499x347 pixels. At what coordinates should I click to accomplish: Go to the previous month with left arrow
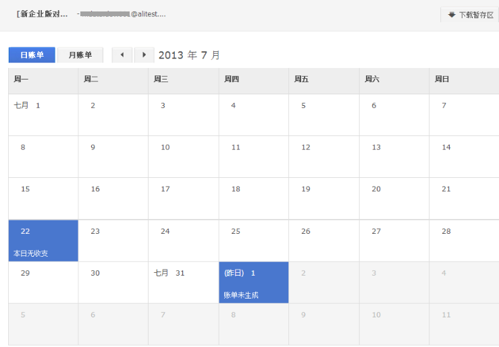pos(122,55)
